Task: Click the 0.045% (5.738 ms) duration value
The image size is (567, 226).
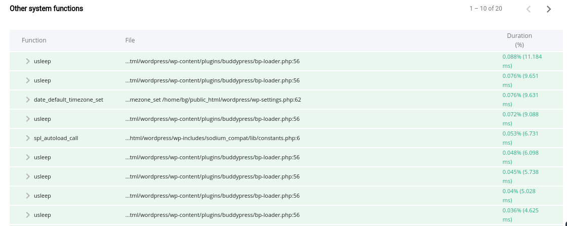Action: (521, 176)
